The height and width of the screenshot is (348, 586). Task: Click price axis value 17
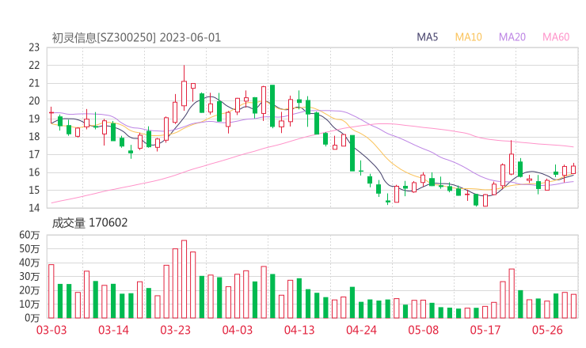coord(34,154)
